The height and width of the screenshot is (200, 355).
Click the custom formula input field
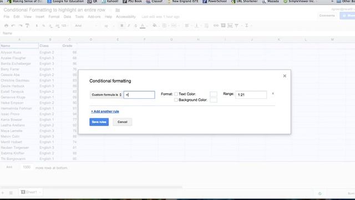coord(139,95)
